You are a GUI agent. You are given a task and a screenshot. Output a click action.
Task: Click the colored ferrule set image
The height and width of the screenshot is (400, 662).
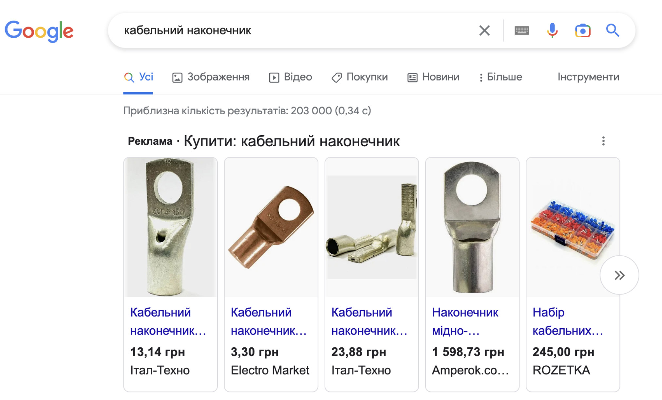click(x=573, y=227)
